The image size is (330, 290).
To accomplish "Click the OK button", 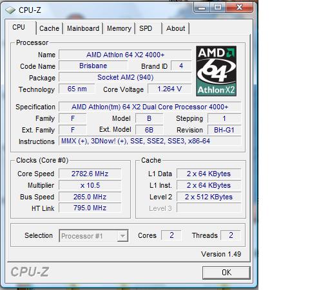I will pos(226,273).
